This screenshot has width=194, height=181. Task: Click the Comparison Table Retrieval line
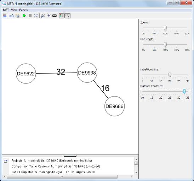pos(56,166)
